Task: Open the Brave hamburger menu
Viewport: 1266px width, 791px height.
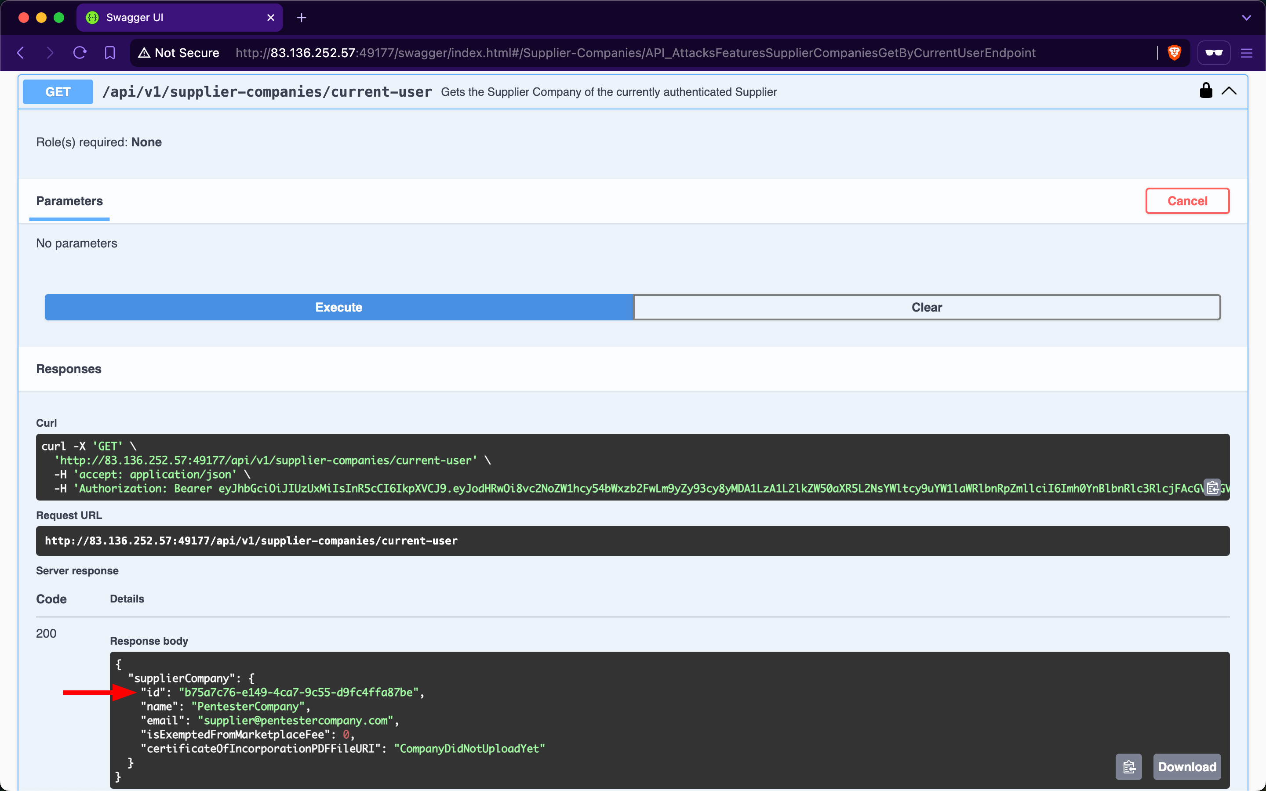Action: (x=1246, y=53)
